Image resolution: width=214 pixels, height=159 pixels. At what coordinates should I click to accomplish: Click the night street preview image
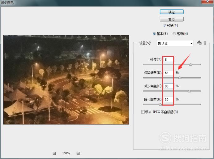pyautogui.click(x=66, y=80)
